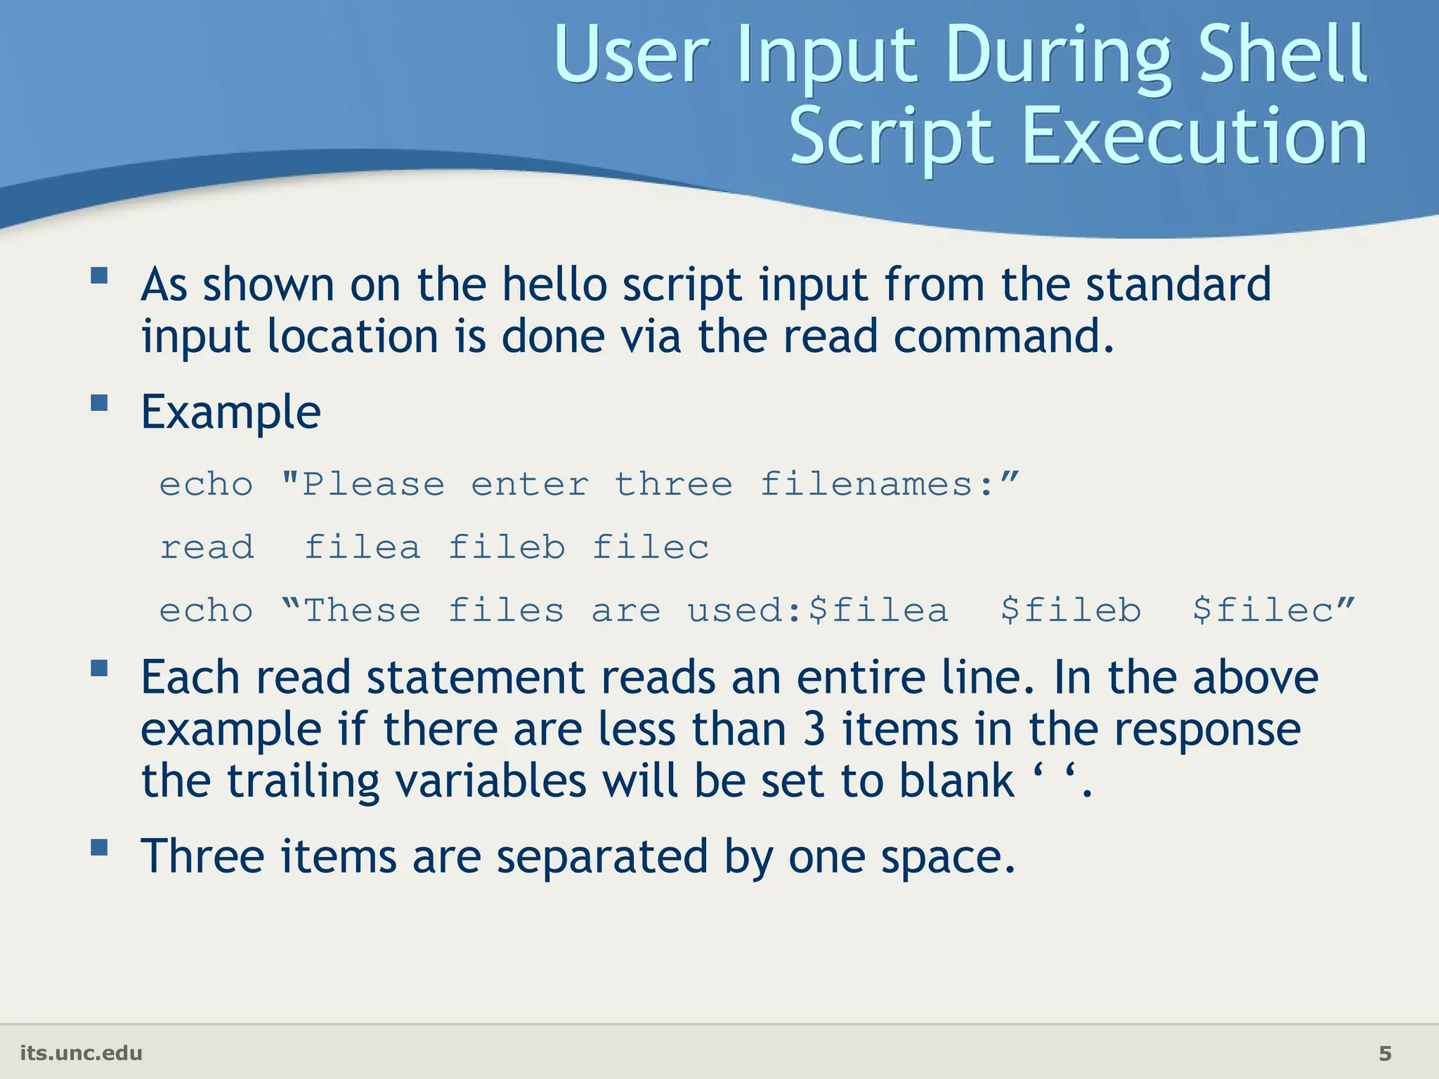Click the 'Please enter three filenames:' echo line
This screenshot has height=1079, width=1439.
point(589,484)
